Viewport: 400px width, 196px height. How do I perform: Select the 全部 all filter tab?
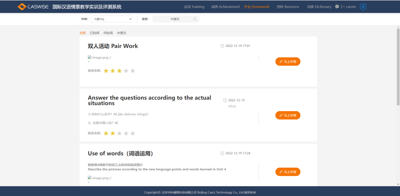[x=82, y=33]
